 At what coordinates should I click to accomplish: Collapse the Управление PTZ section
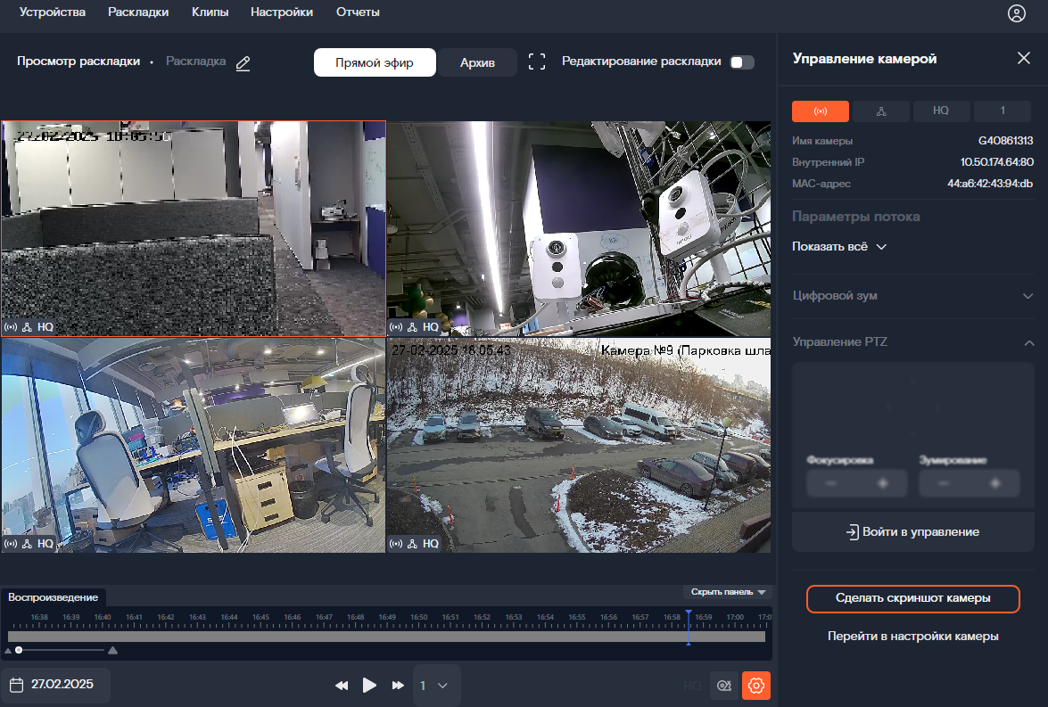point(913,342)
